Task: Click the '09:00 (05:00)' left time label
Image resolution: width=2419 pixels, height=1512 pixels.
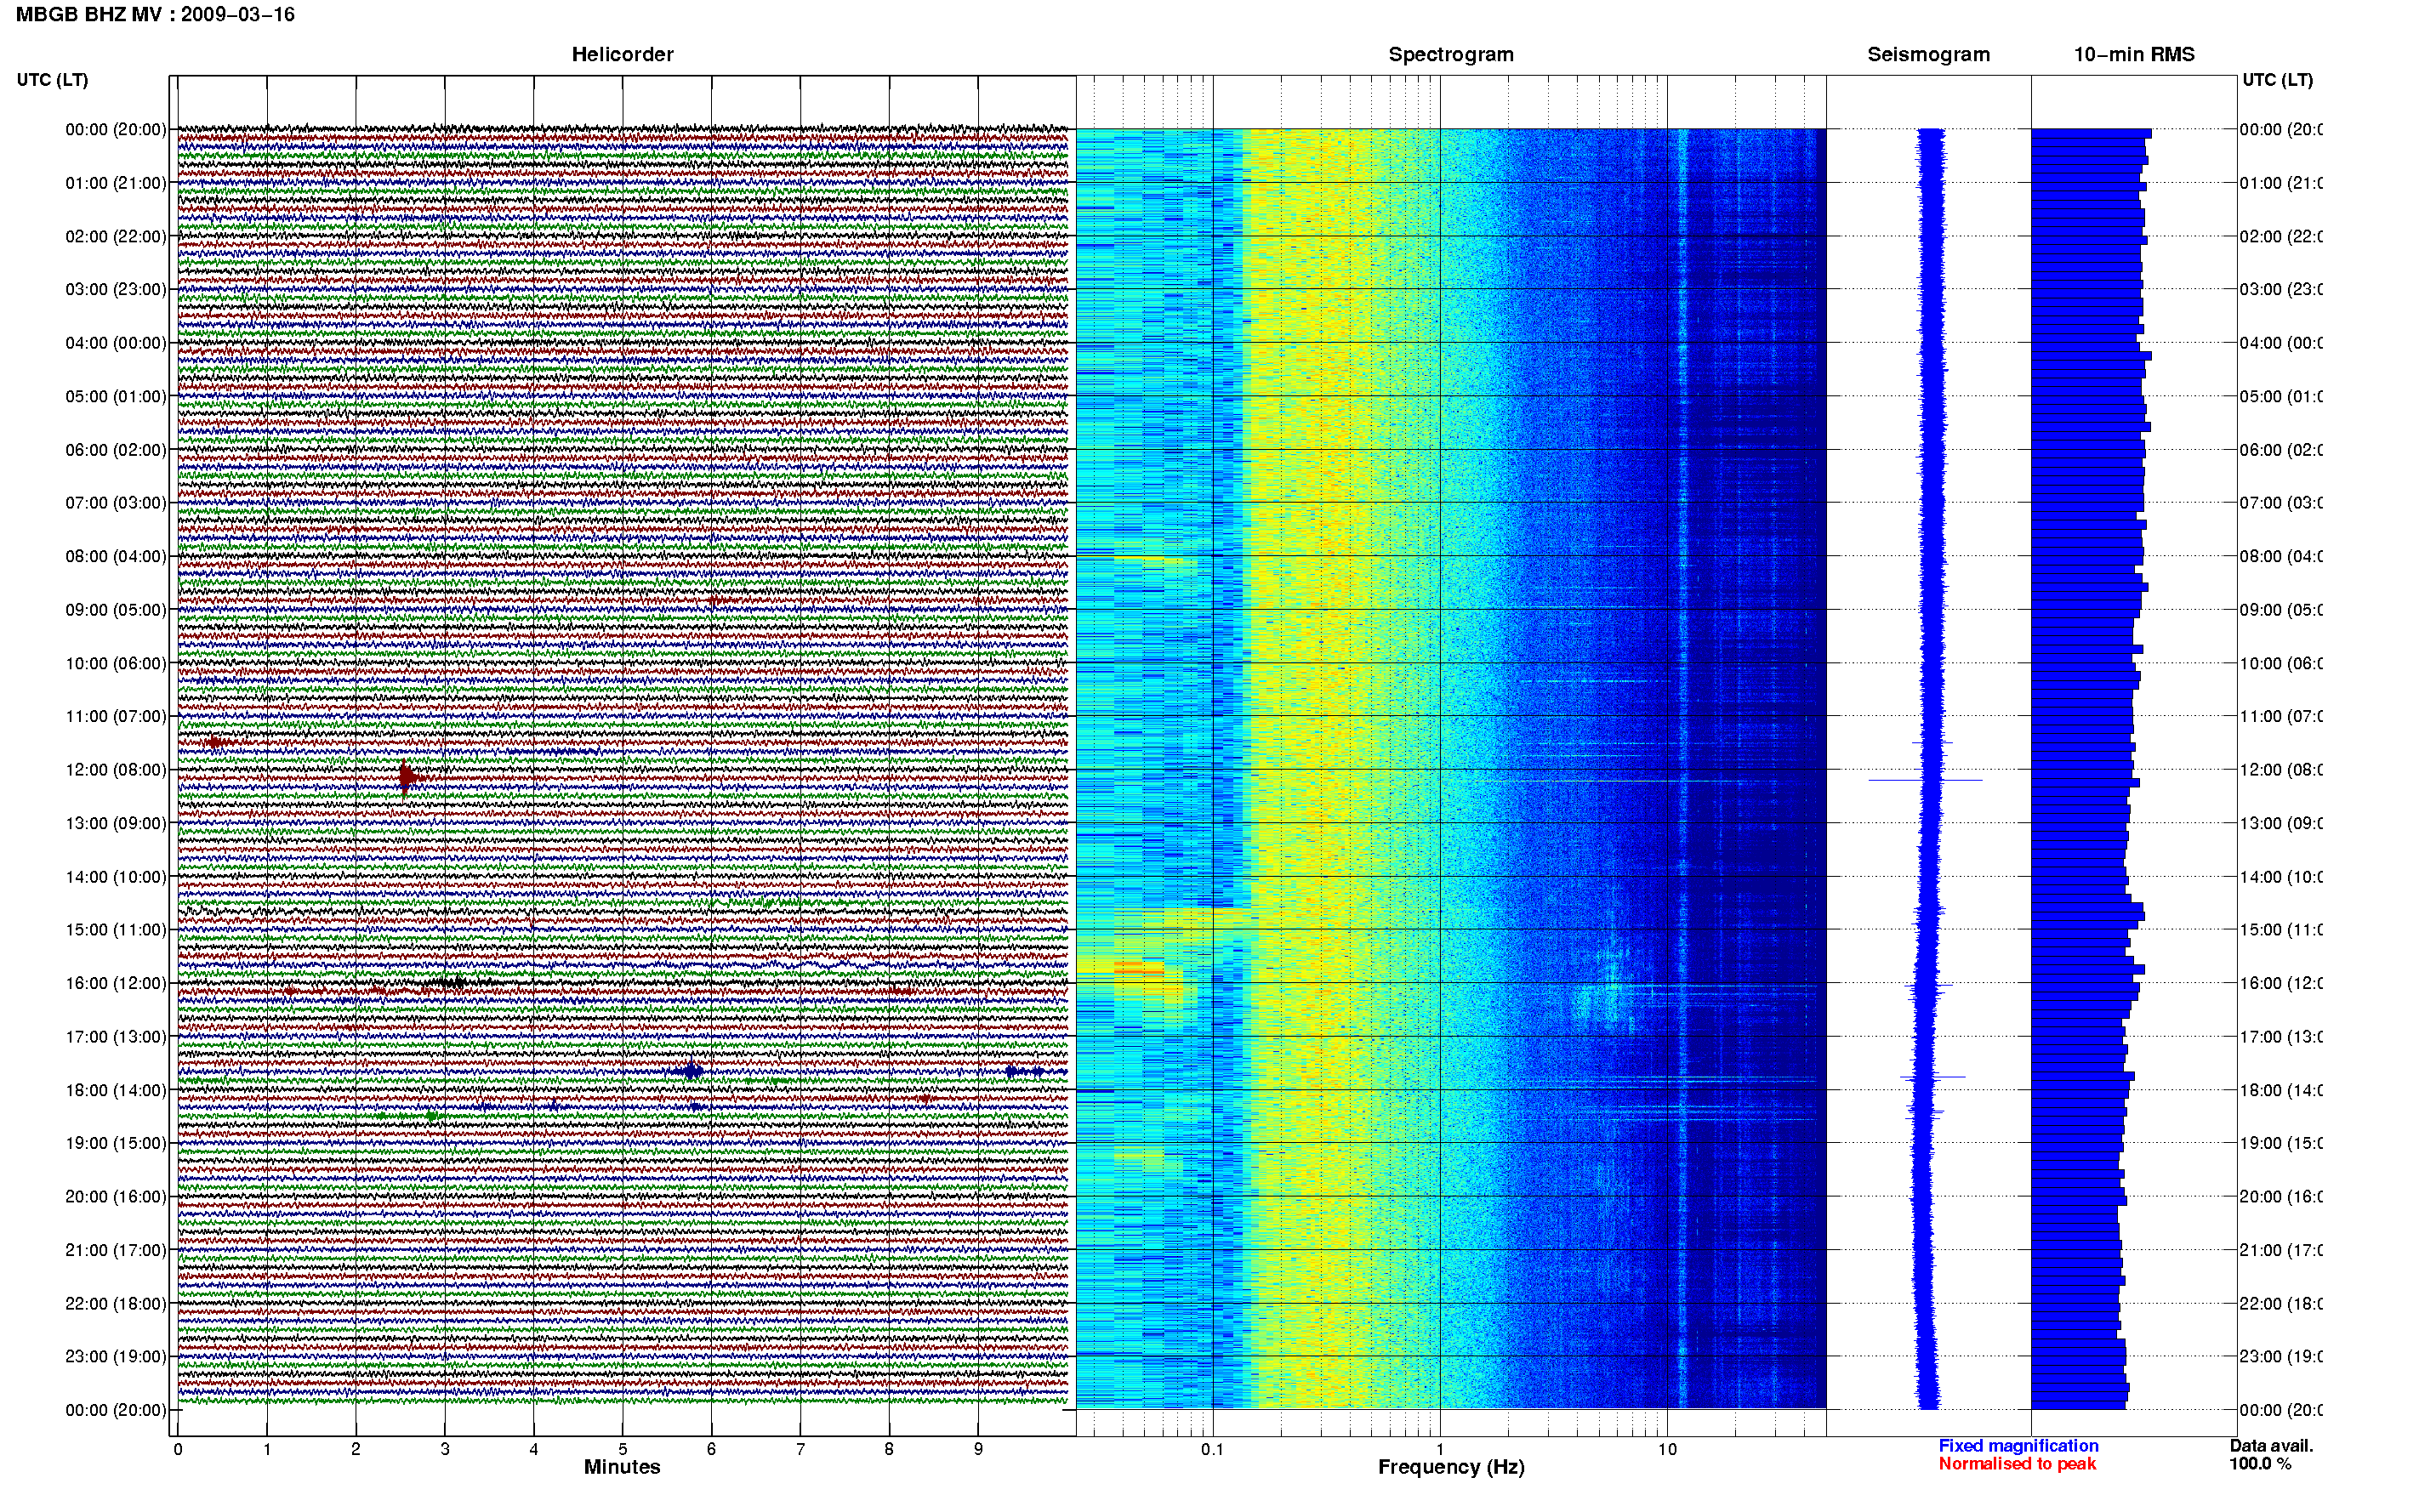Action: pyautogui.click(x=116, y=610)
